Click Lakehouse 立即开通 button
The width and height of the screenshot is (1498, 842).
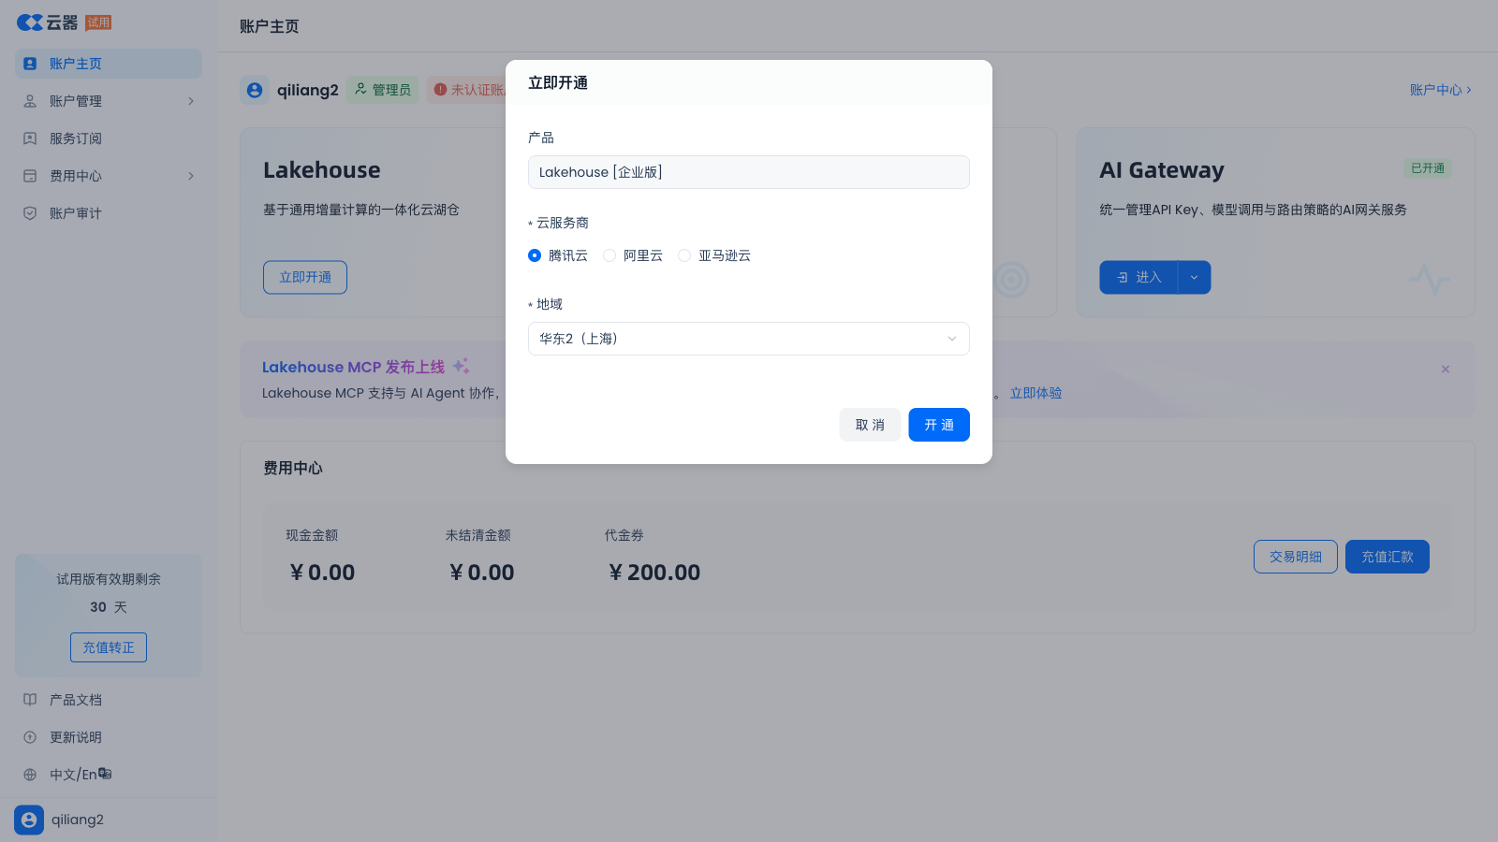[x=305, y=278]
